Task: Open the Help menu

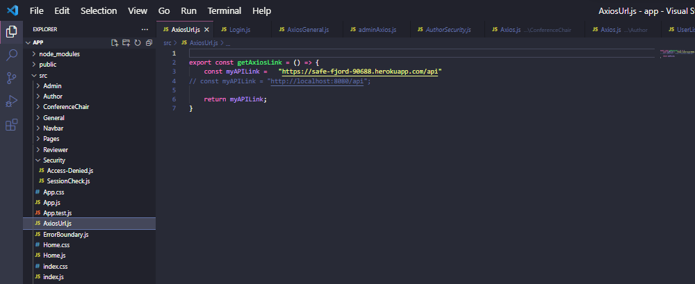Action: click(x=261, y=10)
